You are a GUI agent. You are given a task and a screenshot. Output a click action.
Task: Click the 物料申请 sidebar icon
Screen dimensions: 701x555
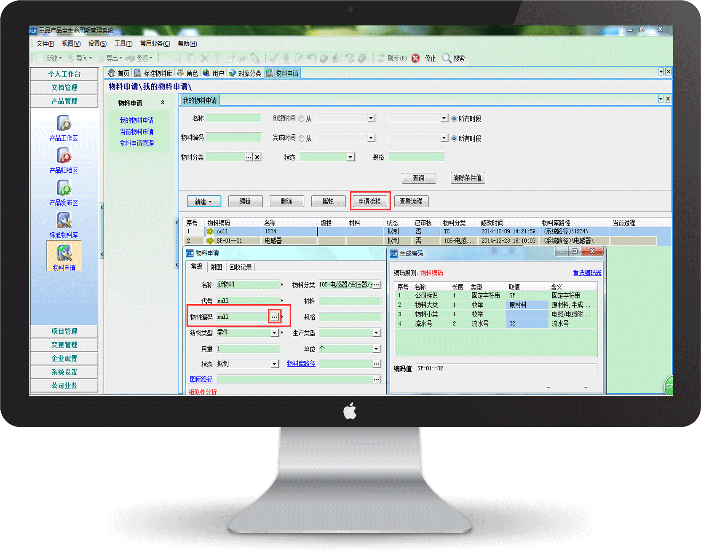tap(64, 254)
